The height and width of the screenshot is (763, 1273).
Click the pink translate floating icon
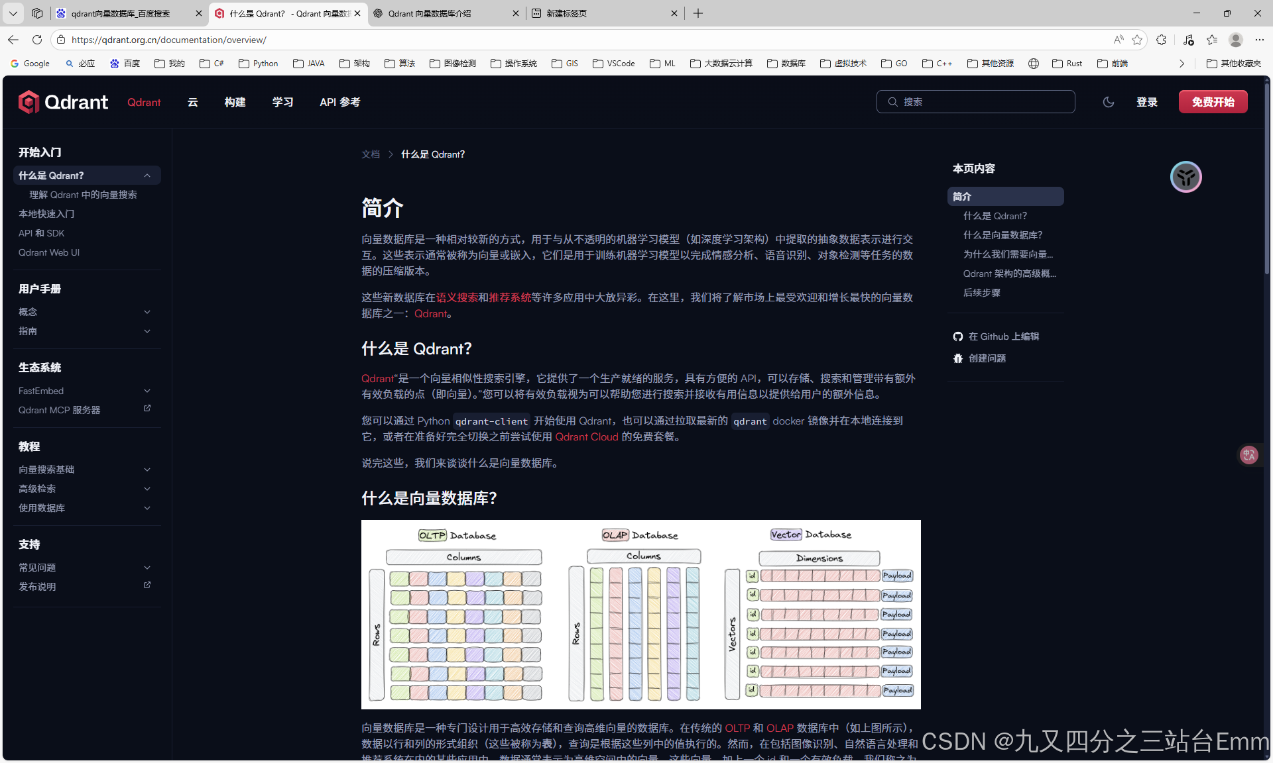[x=1248, y=455]
